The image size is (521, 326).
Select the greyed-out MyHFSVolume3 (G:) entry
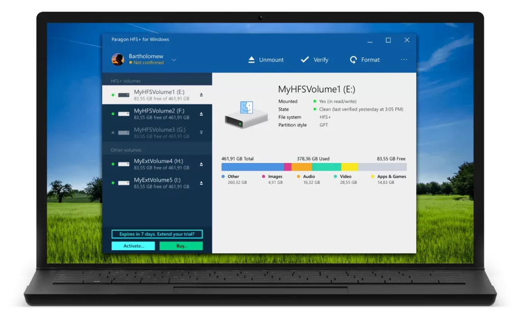pos(158,132)
